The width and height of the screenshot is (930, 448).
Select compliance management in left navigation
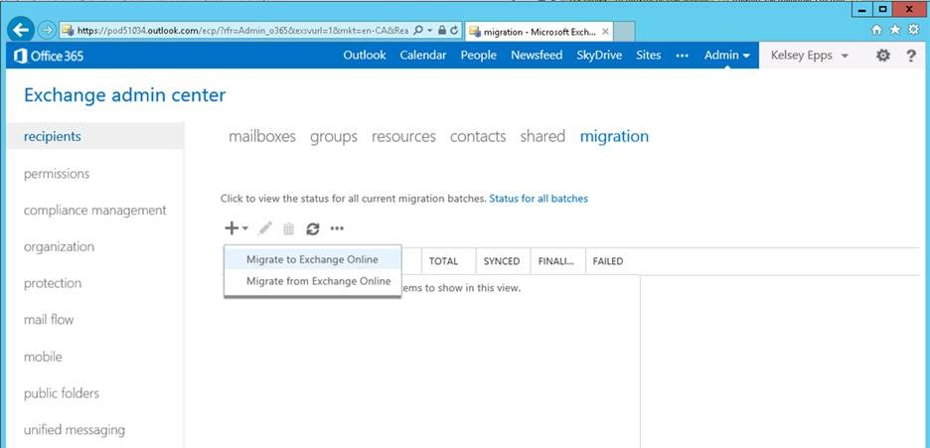pos(95,211)
